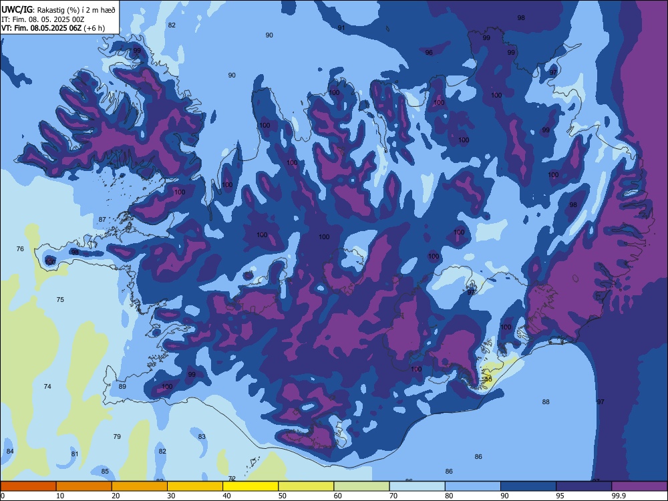Click the 'VT: Fim. 08.05.2025 06Z (+6 h)' line
The height and width of the screenshot is (501, 668).
[53, 28]
